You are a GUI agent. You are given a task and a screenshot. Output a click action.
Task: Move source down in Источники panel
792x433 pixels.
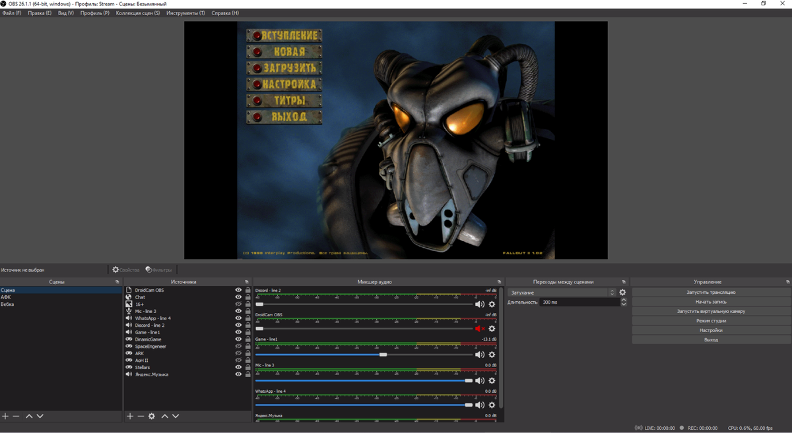tap(176, 417)
